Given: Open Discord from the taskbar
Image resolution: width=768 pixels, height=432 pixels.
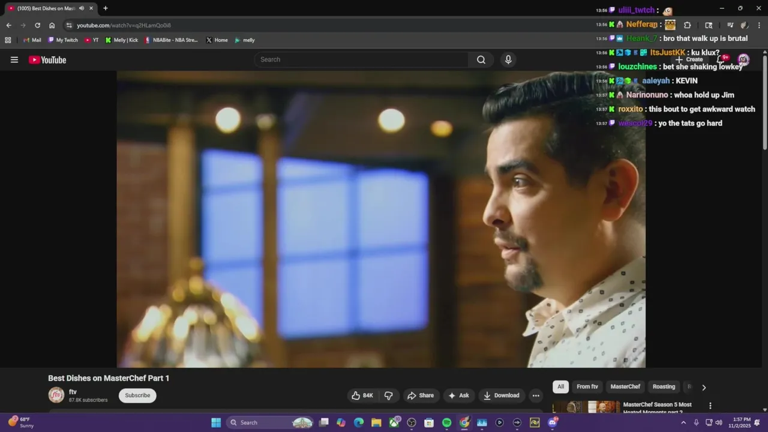Looking at the screenshot, I should [553, 423].
